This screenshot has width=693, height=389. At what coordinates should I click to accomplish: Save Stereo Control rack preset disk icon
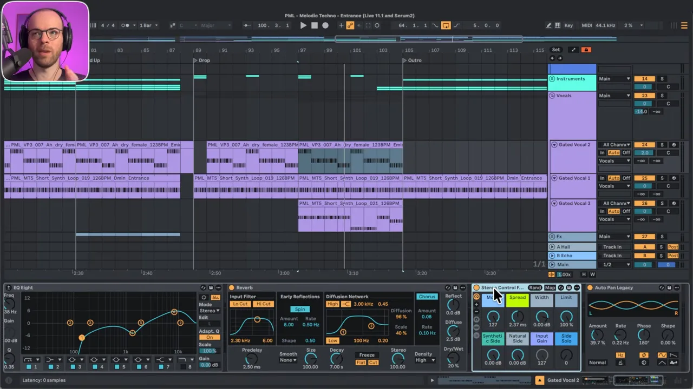[569, 287]
